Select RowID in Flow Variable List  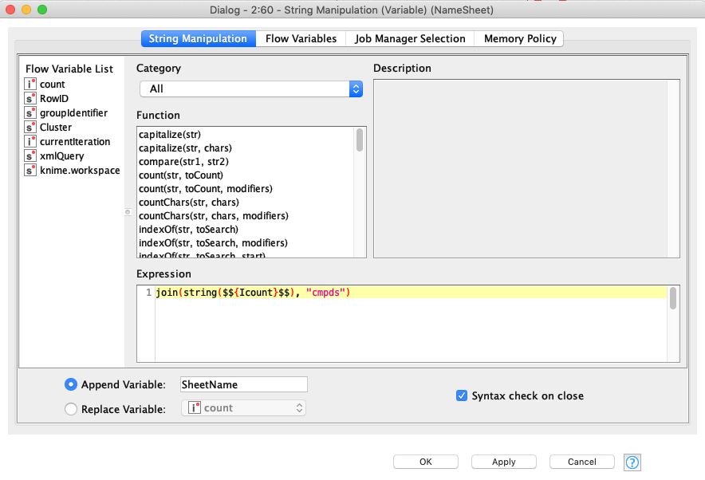(x=54, y=98)
